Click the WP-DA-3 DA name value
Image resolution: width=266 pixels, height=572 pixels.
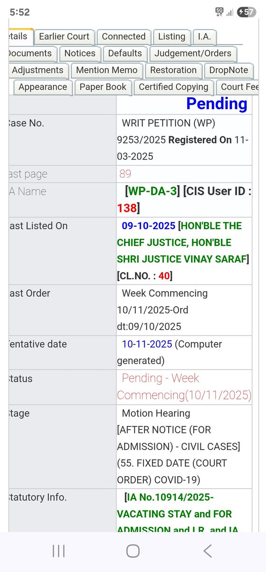pyautogui.click(x=152, y=192)
